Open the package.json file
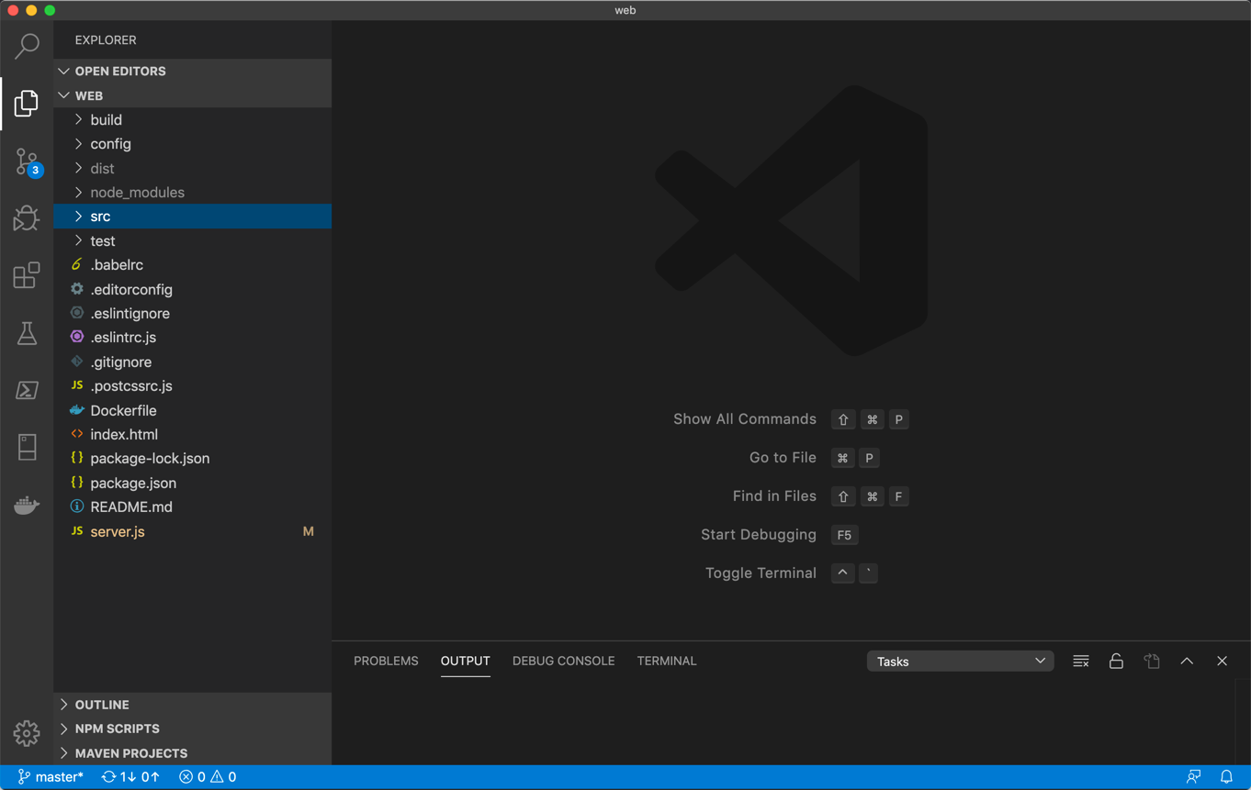1251x790 pixels. tap(192, 483)
